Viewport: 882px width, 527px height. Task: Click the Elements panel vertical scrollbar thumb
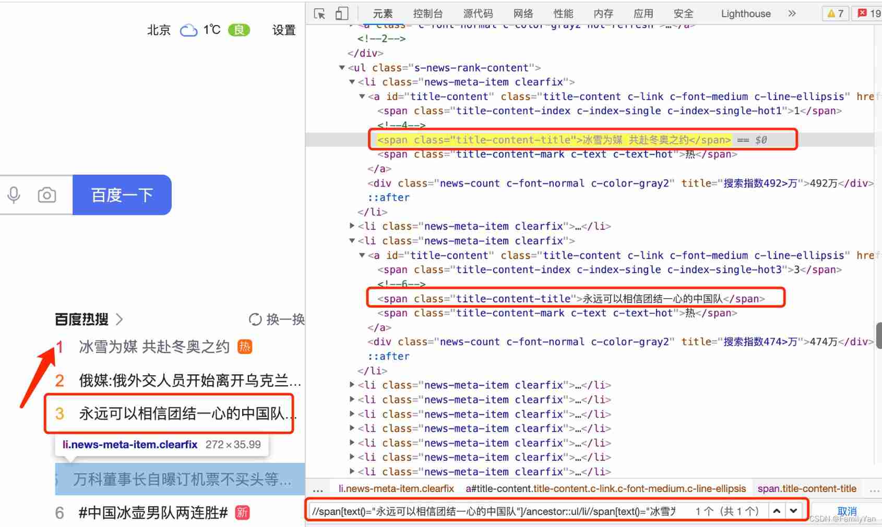[878, 335]
